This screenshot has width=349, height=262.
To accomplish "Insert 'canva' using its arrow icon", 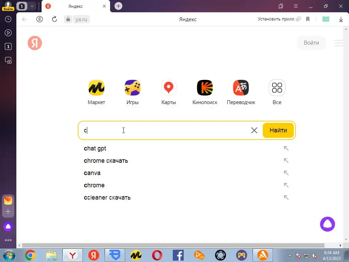I will (x=286, y=173).
